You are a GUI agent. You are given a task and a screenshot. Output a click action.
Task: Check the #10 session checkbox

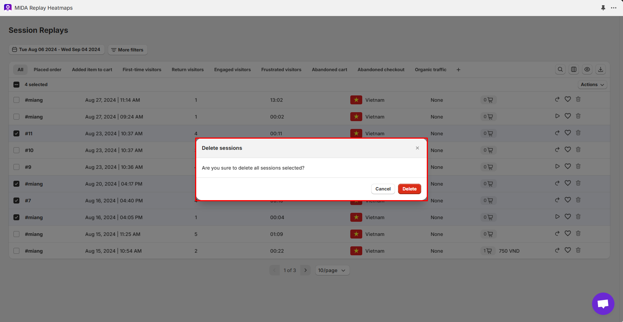pos(16,150)
